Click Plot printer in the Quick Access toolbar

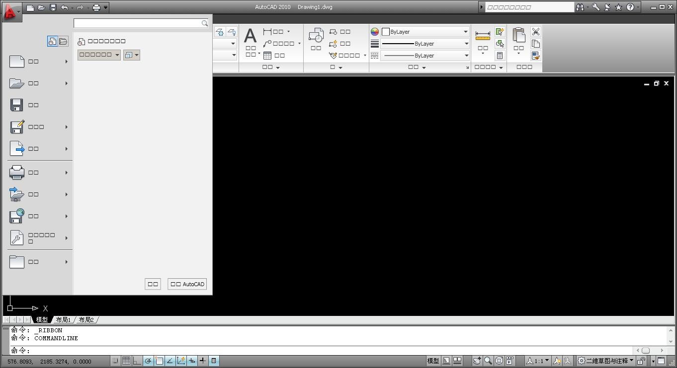pos(96,7)
